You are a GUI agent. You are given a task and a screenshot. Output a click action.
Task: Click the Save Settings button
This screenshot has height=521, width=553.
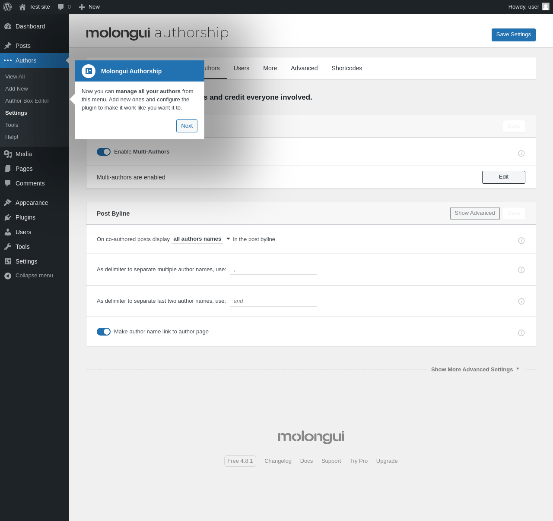[x=514, y=35]
